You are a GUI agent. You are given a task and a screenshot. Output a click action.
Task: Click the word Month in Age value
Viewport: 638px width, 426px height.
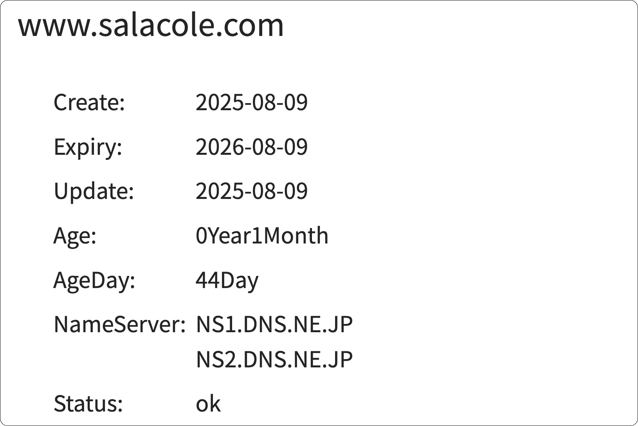coord(296,236)
